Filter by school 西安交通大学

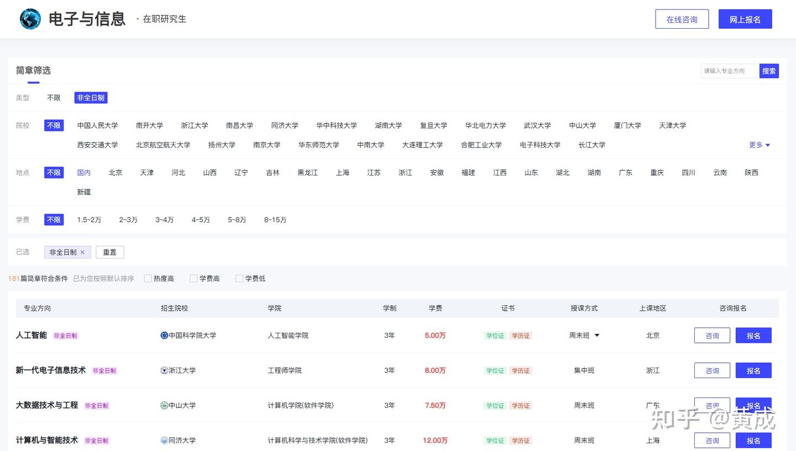coord(98,145)
